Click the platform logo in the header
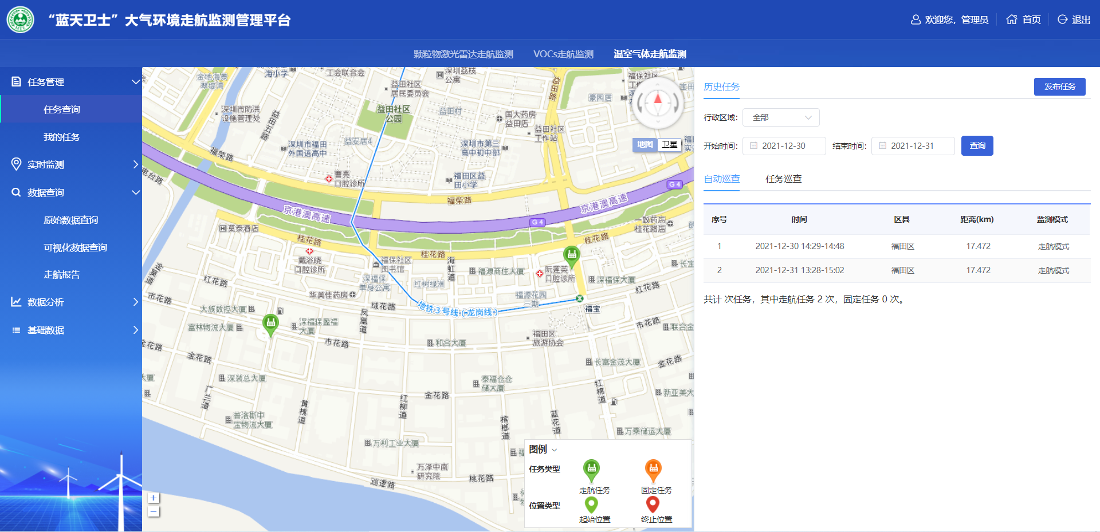Image resolution: width=1100 pixels, height=532 pixels. click(21, 20)
